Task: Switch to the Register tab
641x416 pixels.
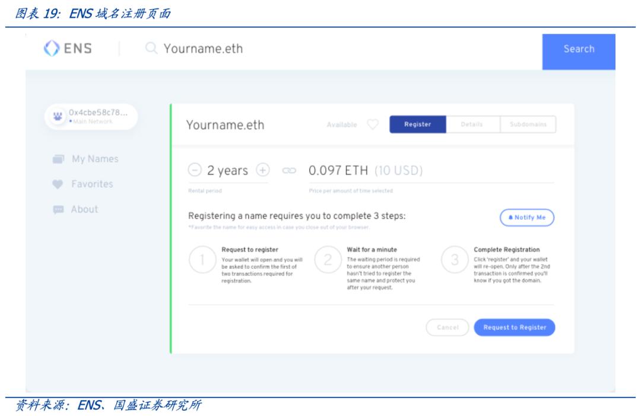Action: [x=417, y=124]
